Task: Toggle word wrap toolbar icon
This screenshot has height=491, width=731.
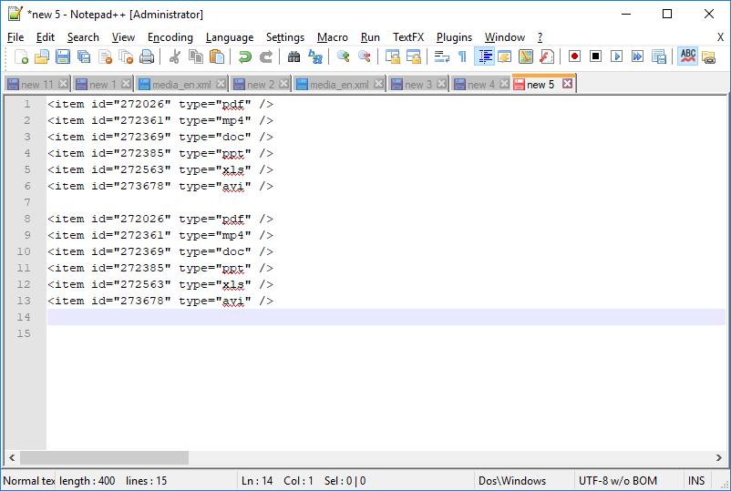Action: coord(441,56)
